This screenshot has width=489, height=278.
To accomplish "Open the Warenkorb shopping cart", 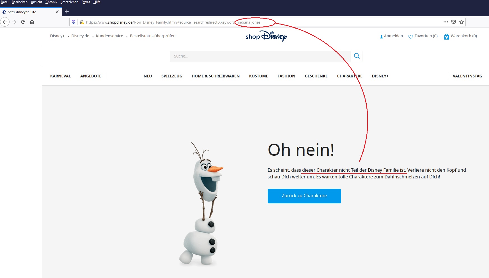I will click(460, 36).
